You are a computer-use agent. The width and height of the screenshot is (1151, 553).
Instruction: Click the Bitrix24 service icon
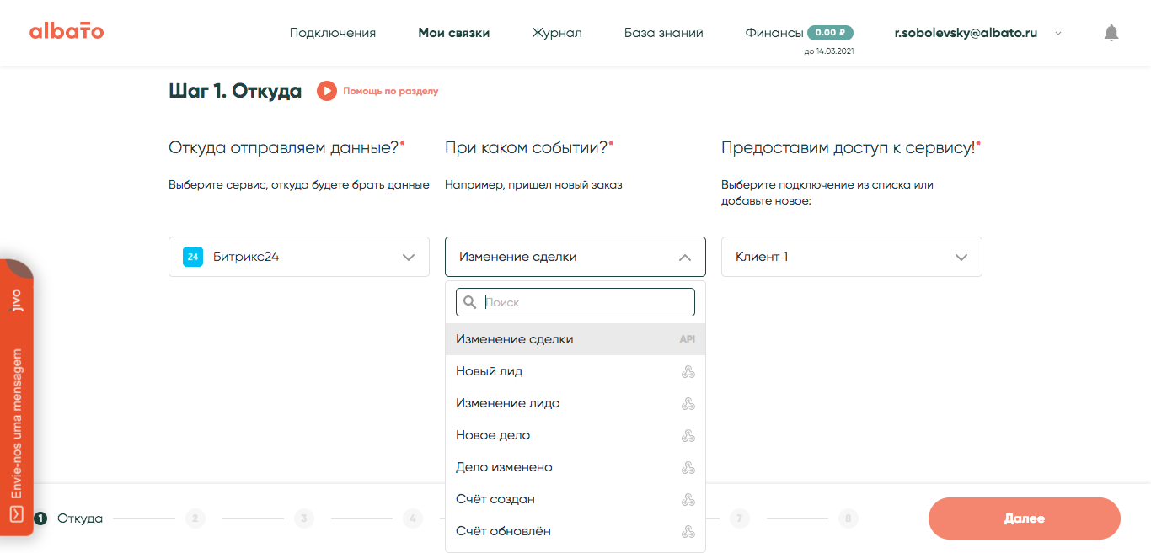point(193,257)
